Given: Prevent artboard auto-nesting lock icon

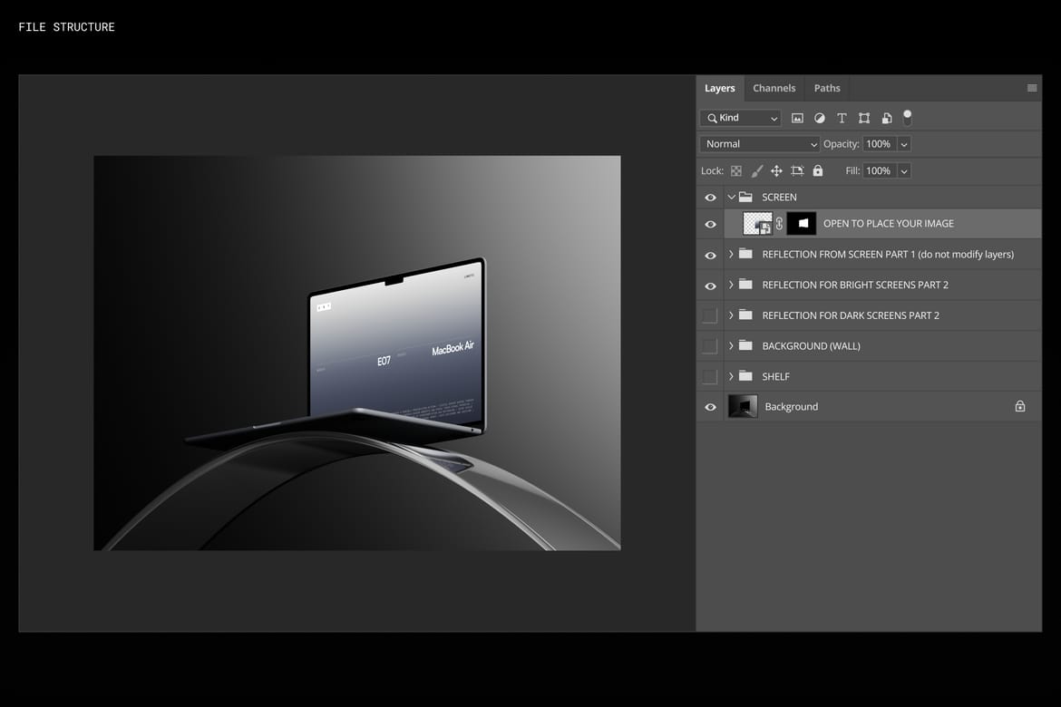Looking at the screenshot, I should [x=797, y=171].
